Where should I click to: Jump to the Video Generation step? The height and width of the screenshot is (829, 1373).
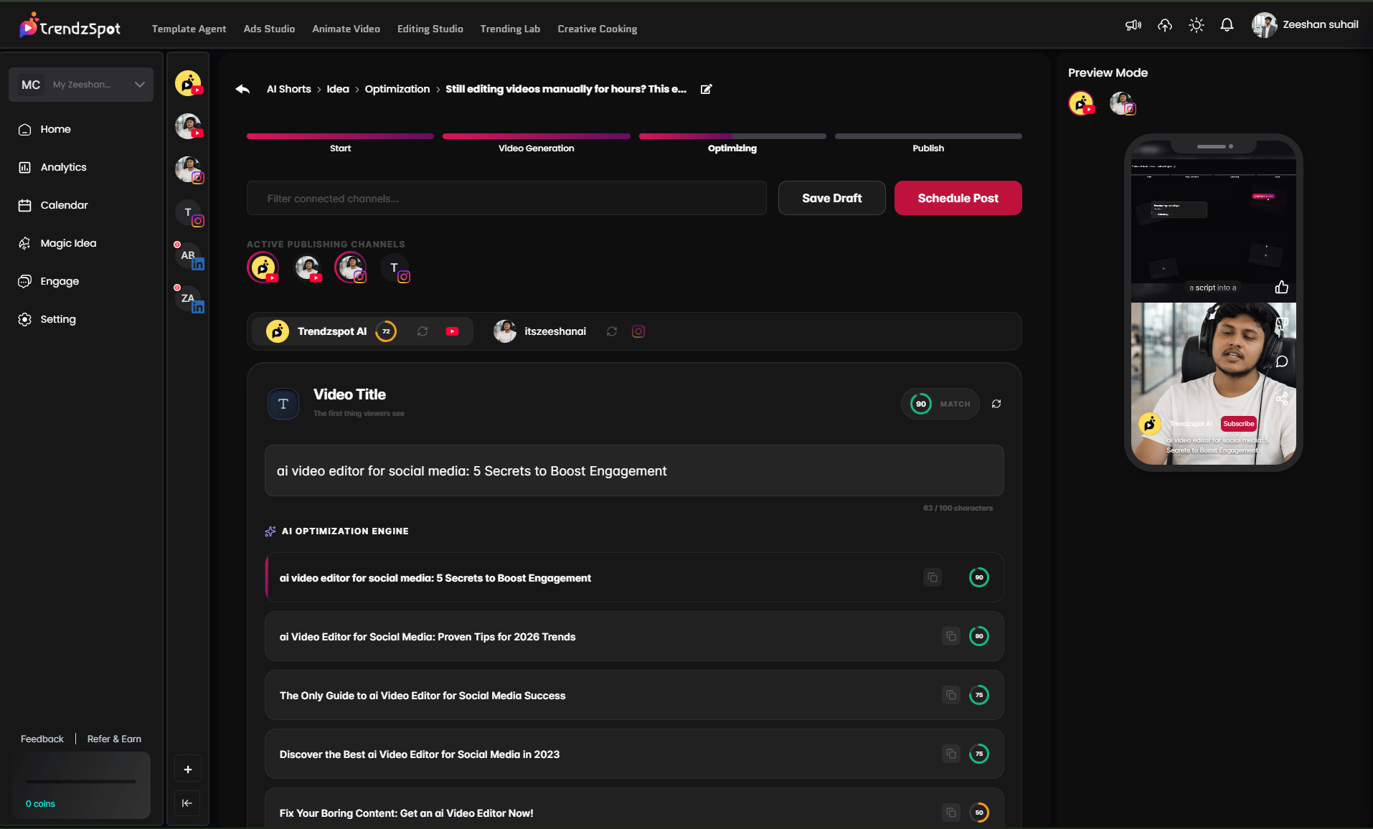tap(537, 143)
